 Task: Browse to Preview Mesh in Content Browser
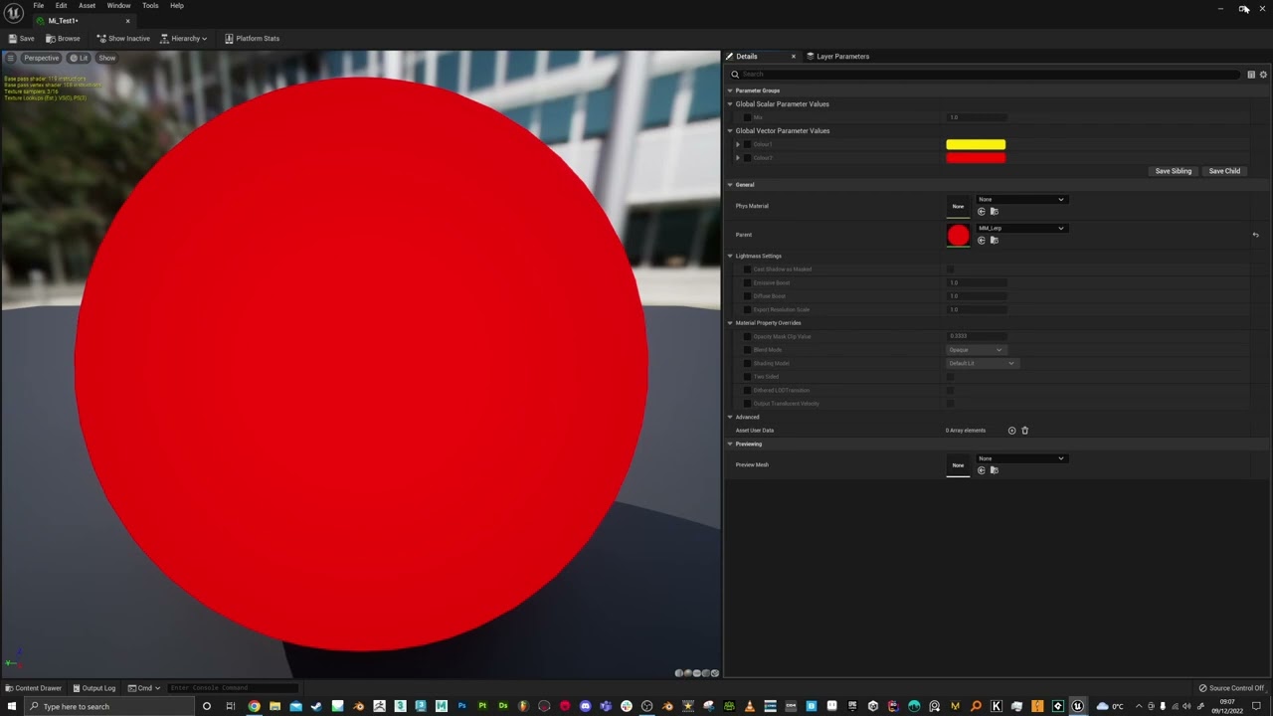(x=994, y=470)
